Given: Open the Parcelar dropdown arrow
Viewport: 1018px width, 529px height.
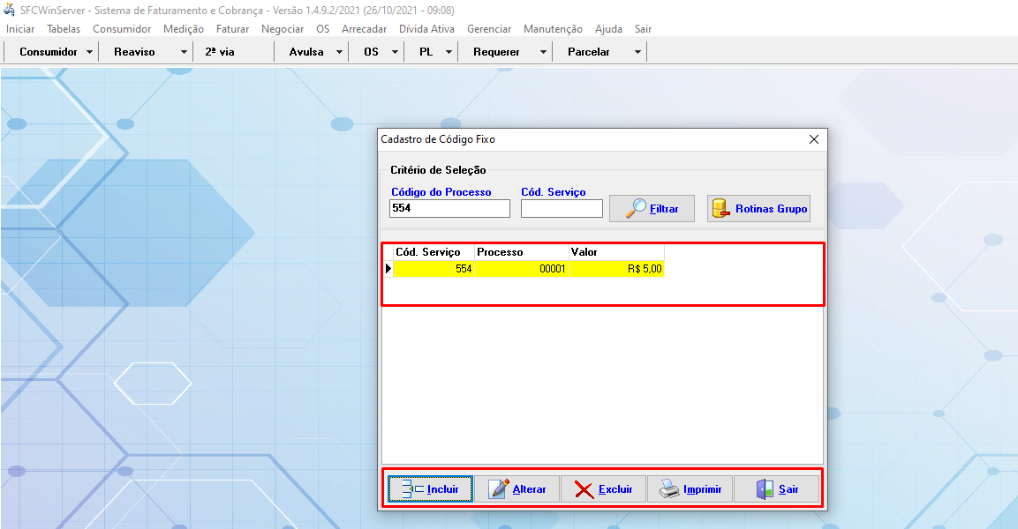Looking at the screenshot, I should click(637, 52).
